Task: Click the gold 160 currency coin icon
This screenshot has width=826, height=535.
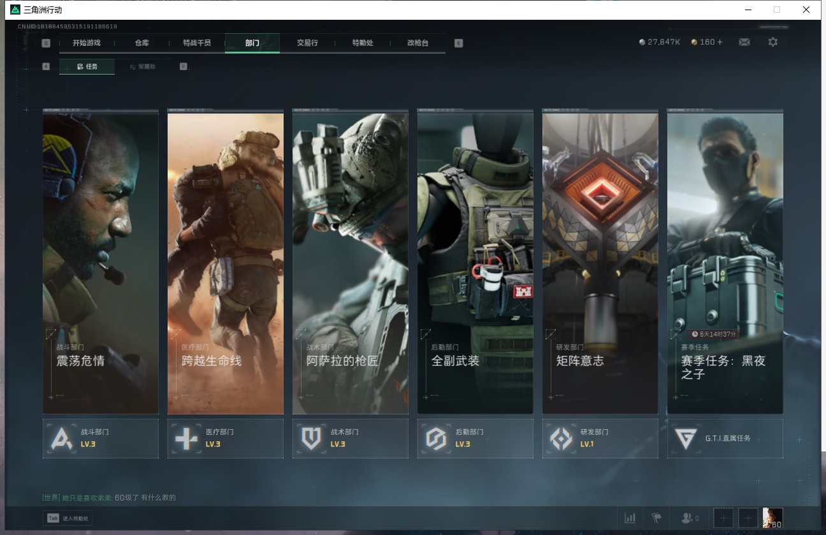Action: 694,42
